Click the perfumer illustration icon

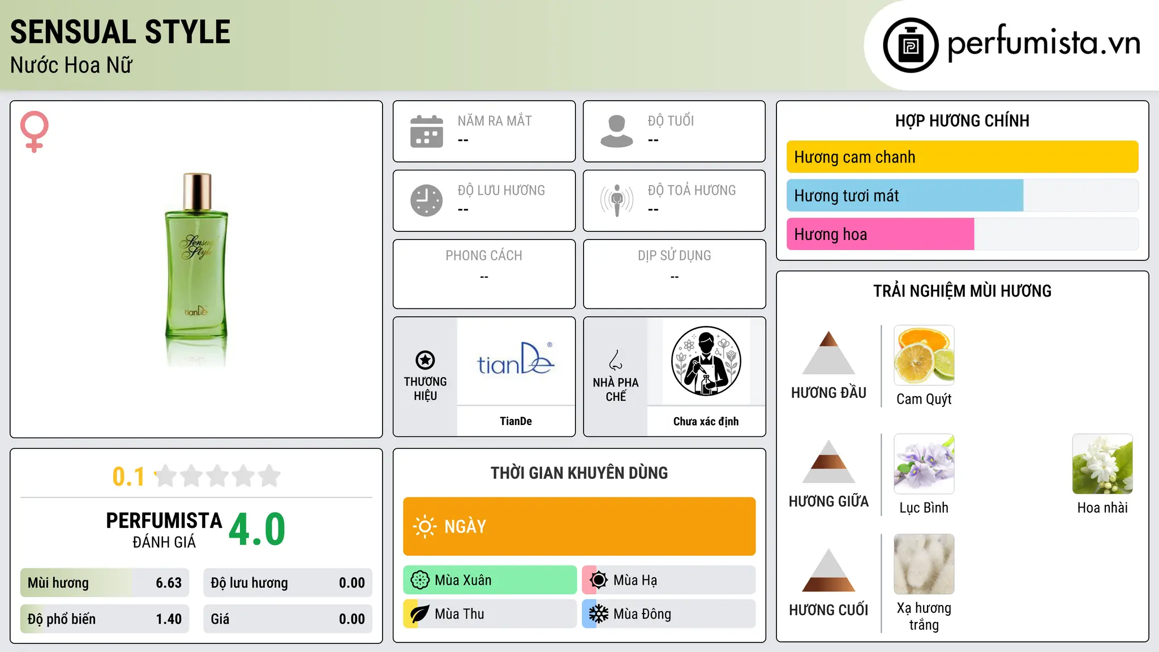pyautogui.click(x=706, y=361)
